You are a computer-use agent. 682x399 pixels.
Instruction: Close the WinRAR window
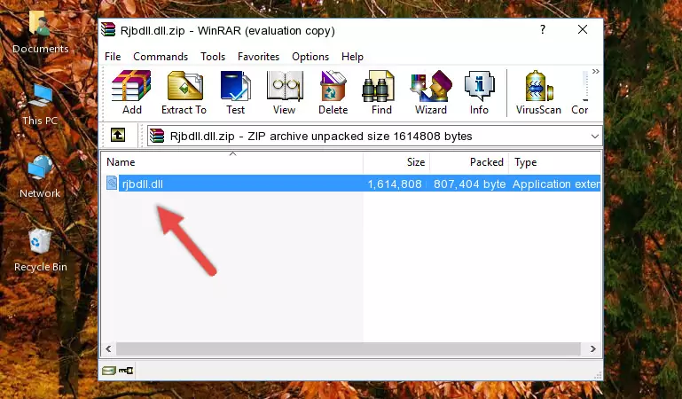[x=583, y=29]
